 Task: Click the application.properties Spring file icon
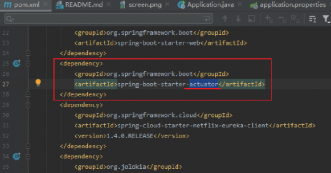(x=254, y=5)
